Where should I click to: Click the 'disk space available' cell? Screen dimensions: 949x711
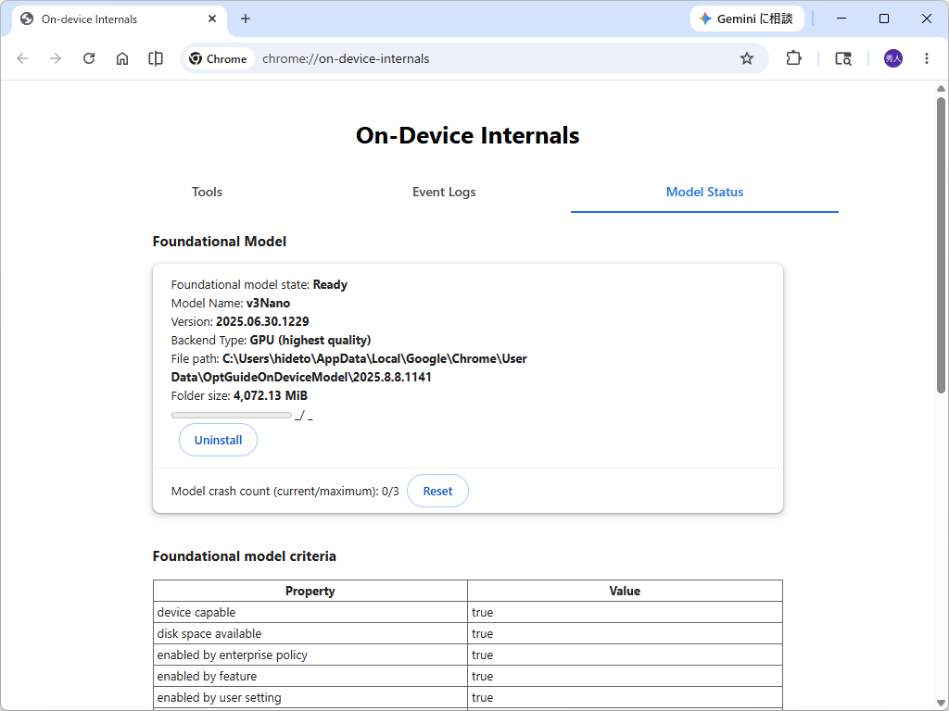click(x=310, y=633)
